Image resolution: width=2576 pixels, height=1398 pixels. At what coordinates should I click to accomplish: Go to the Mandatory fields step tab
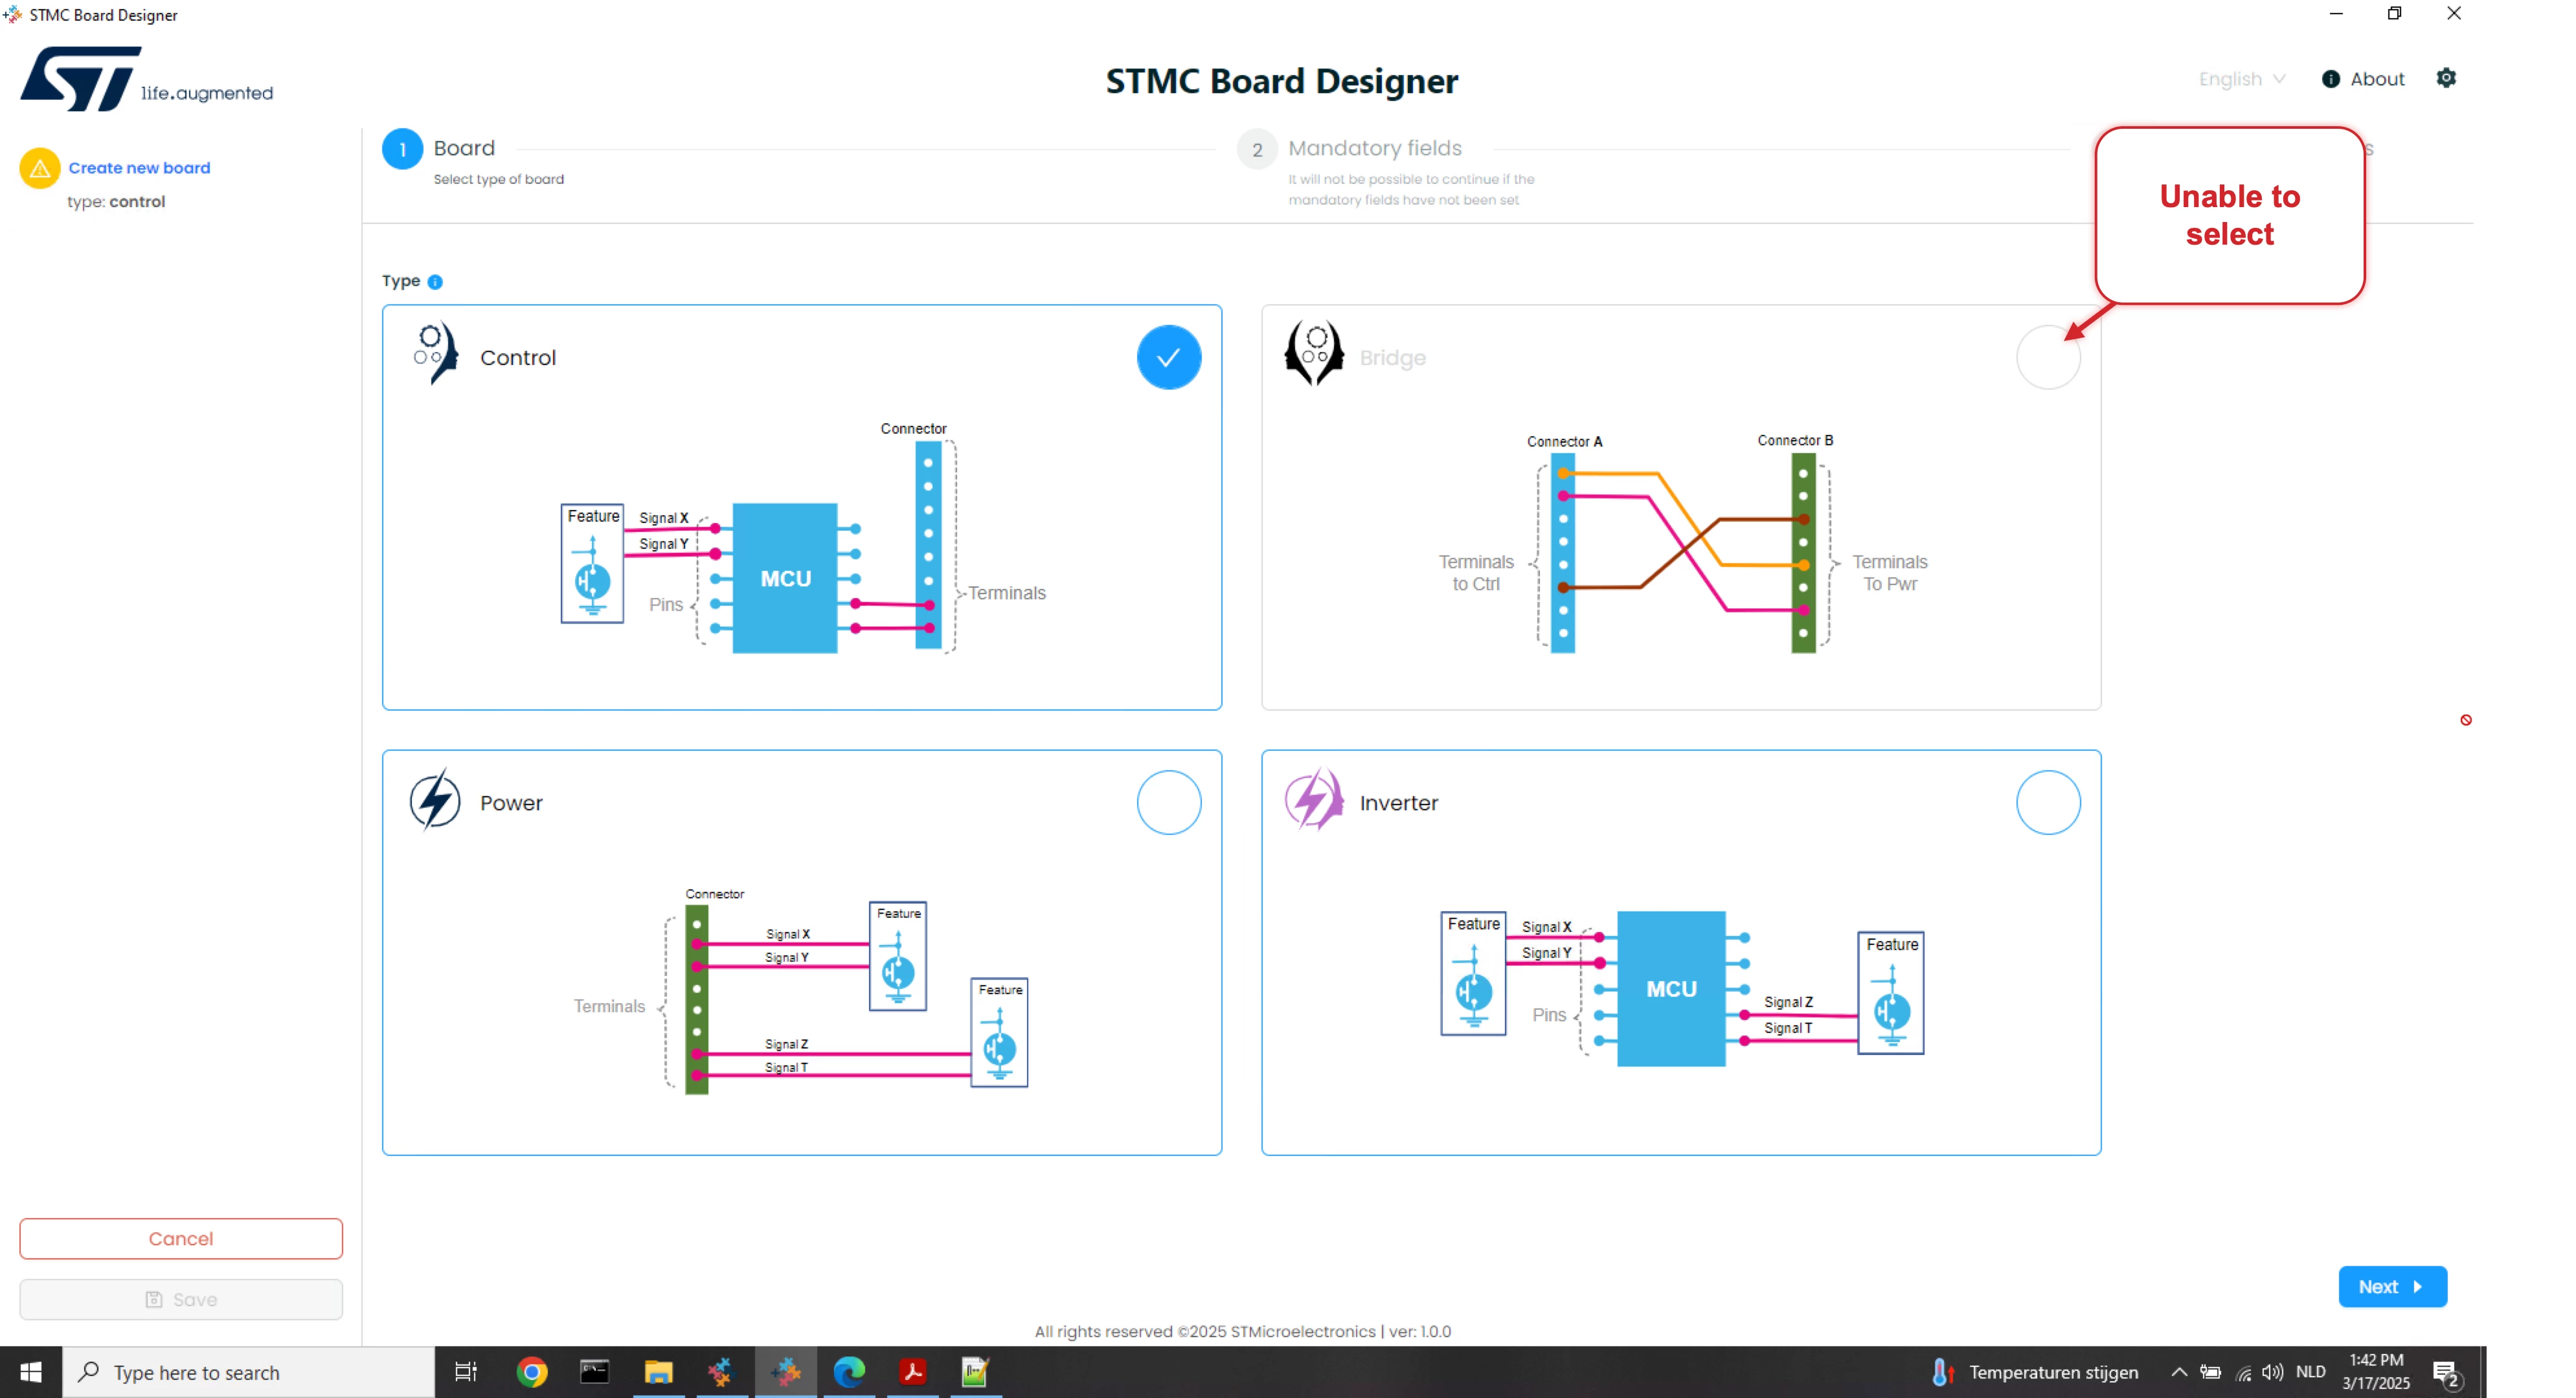tap(1374, 148)
